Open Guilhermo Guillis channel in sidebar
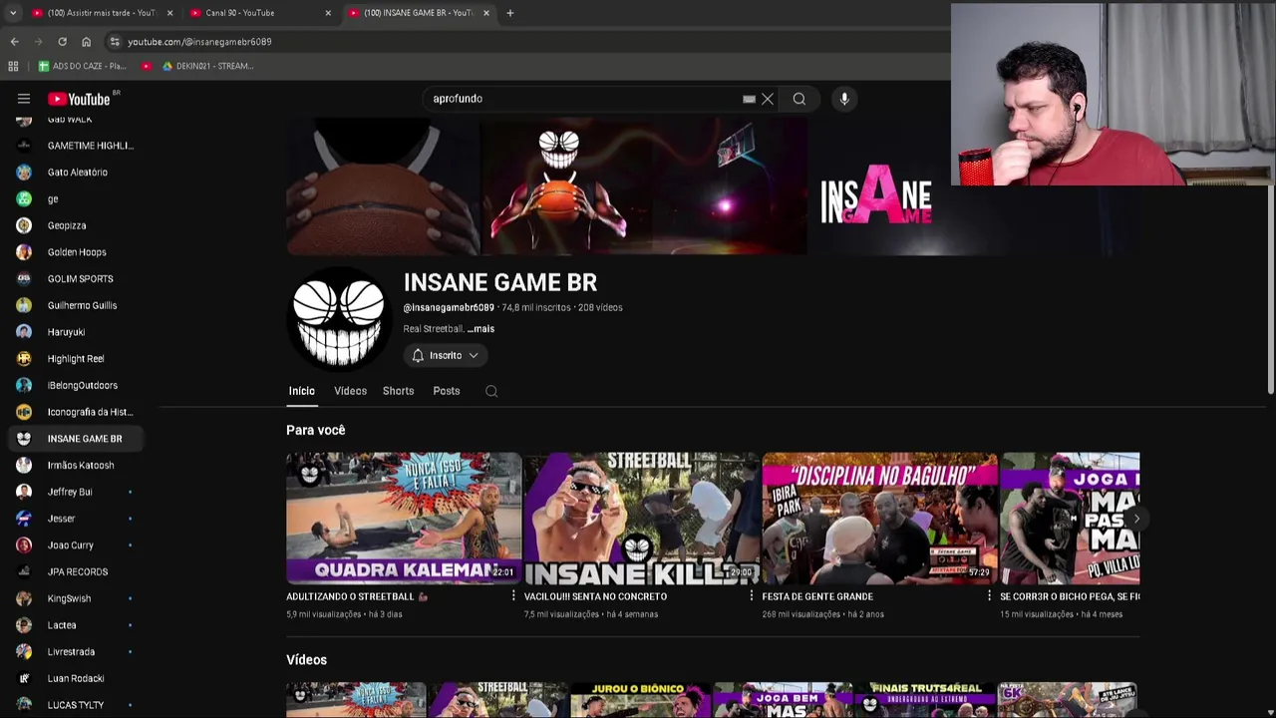 pyautogui.click(x=77, y=305)
